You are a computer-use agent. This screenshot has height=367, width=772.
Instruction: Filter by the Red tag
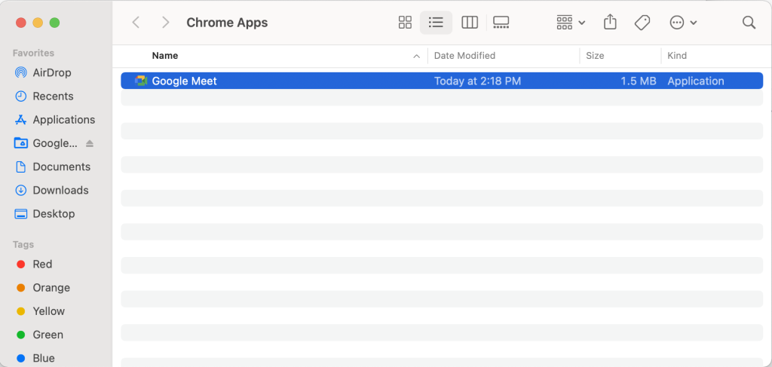[42, 265]
